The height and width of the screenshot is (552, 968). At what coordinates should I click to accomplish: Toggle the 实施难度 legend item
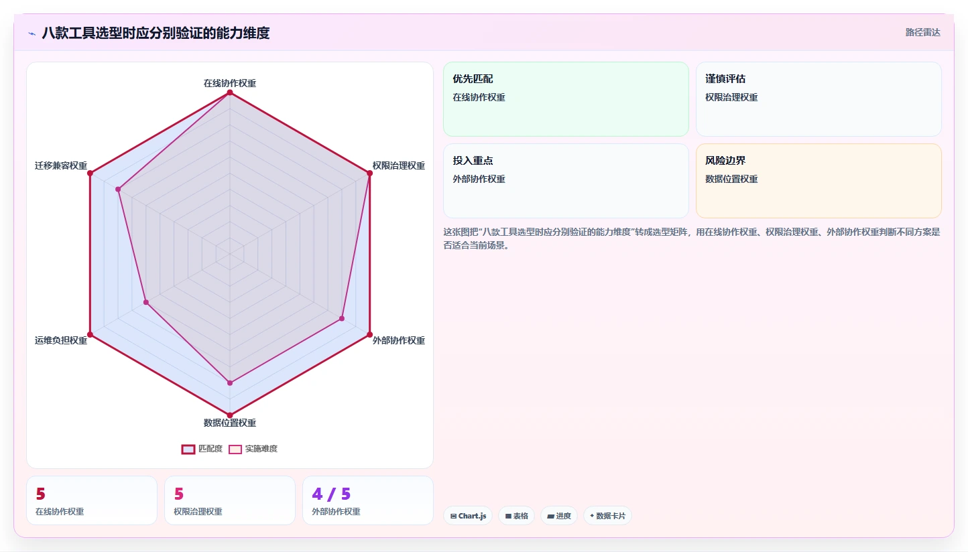(253, 449)
